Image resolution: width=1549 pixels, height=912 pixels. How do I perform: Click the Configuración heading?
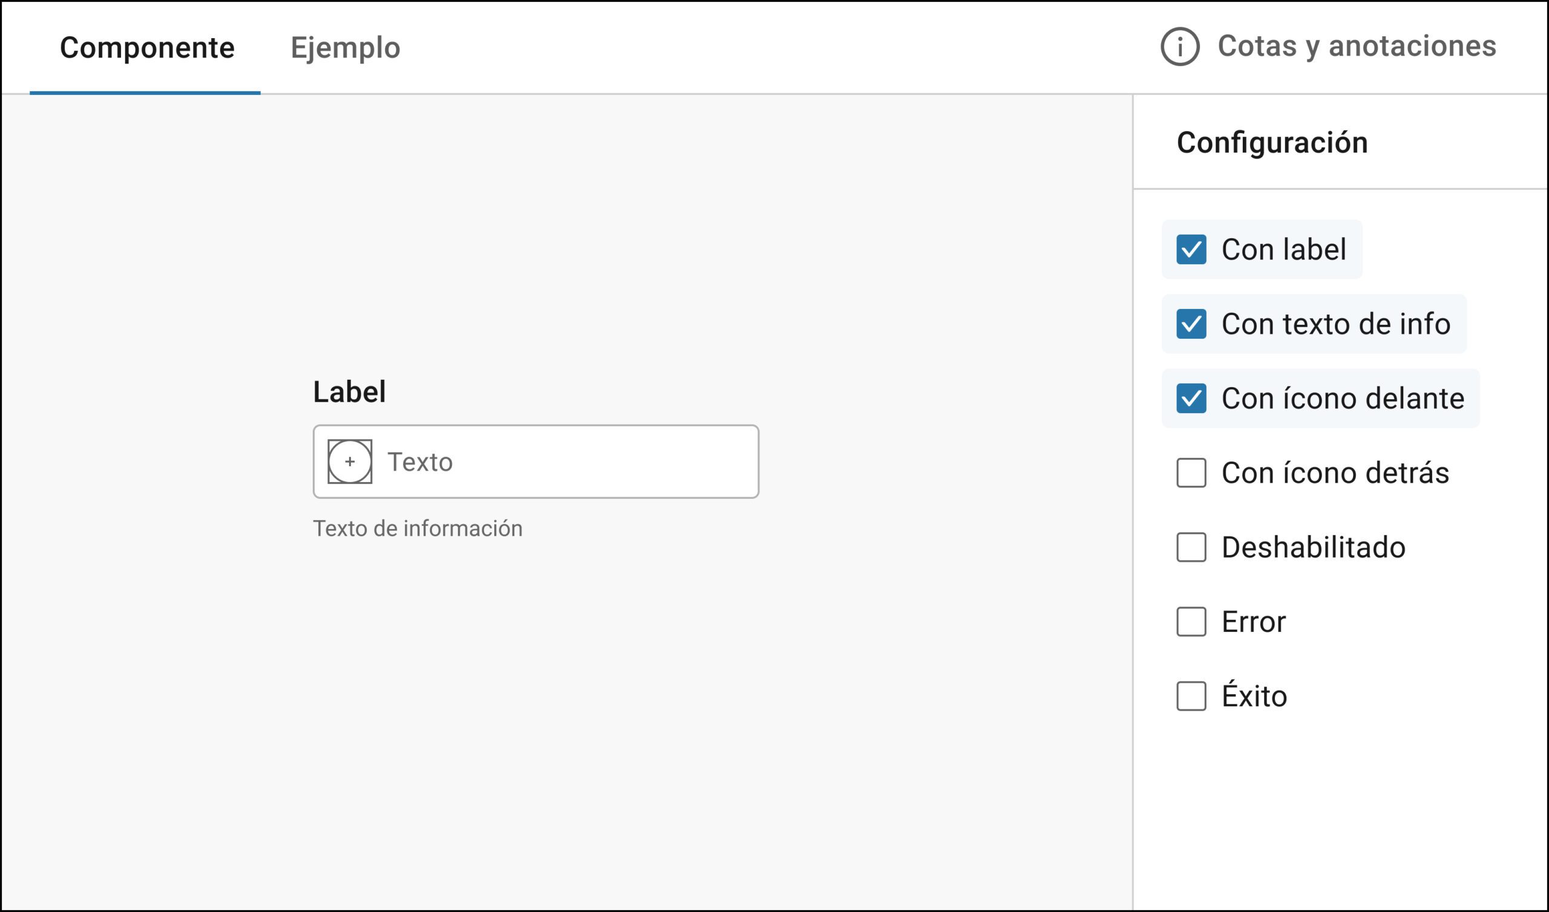click(1272, 142)
